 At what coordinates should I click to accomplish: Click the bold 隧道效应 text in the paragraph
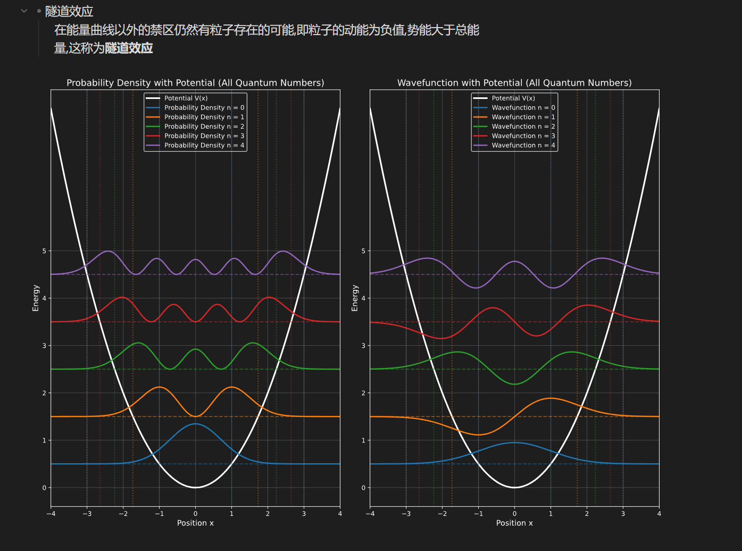(129, 48)
